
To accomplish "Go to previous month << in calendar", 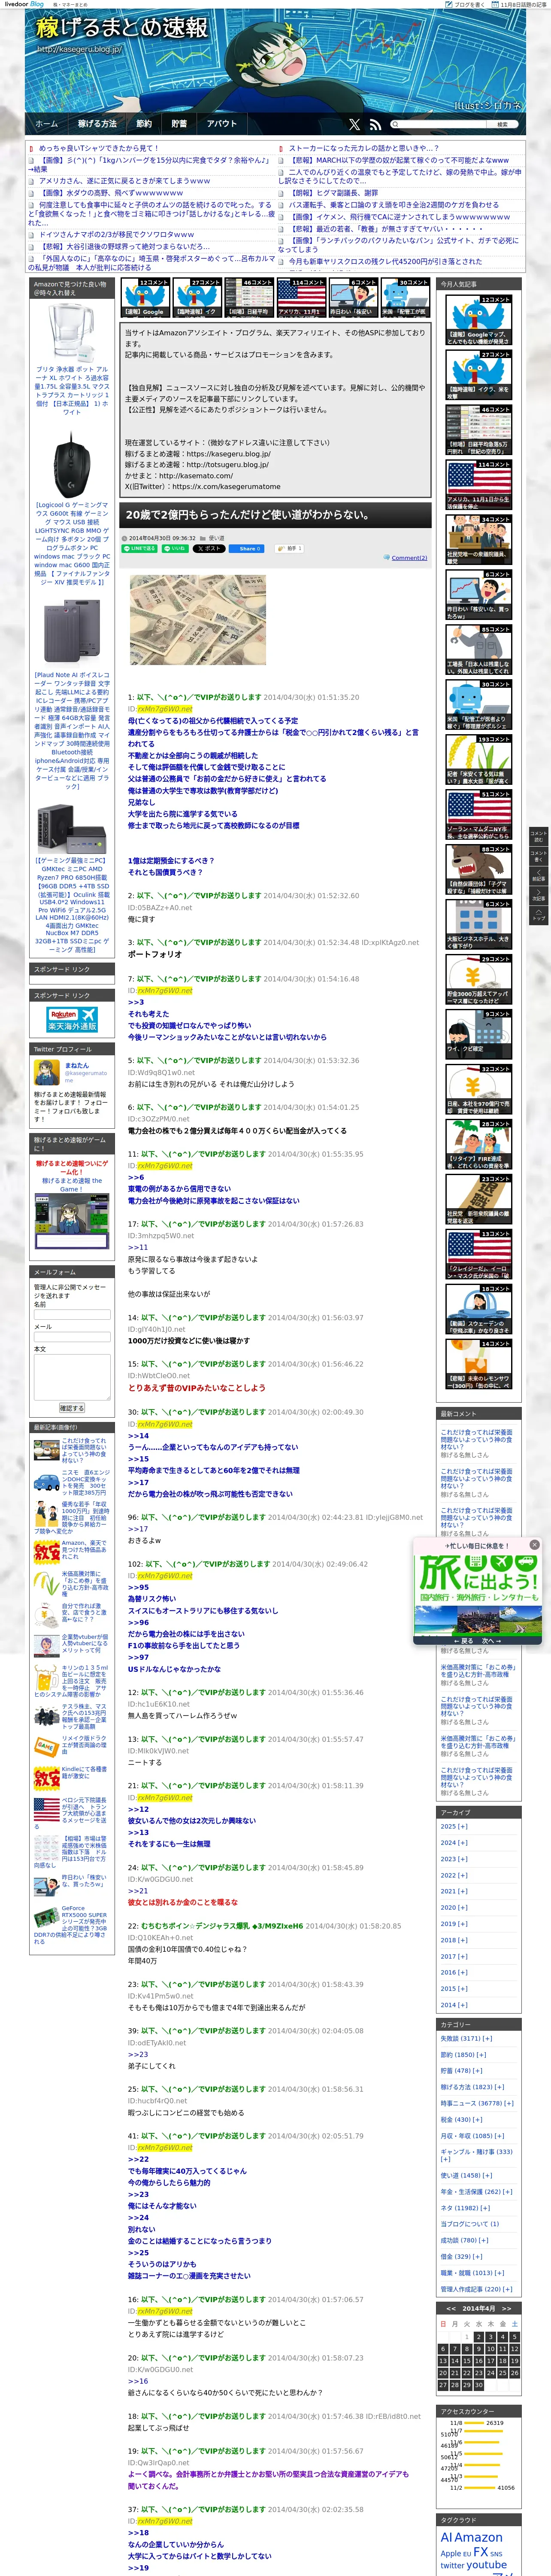I will [451, 2308].
